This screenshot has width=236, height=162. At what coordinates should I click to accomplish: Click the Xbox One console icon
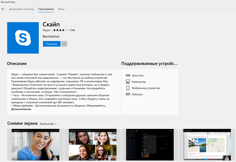coord(128,75)
